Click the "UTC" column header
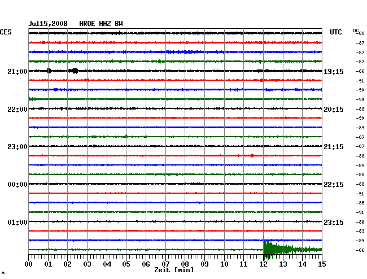Screen dimensions: 367x279 pyautogui.click(x=335, y=32)
